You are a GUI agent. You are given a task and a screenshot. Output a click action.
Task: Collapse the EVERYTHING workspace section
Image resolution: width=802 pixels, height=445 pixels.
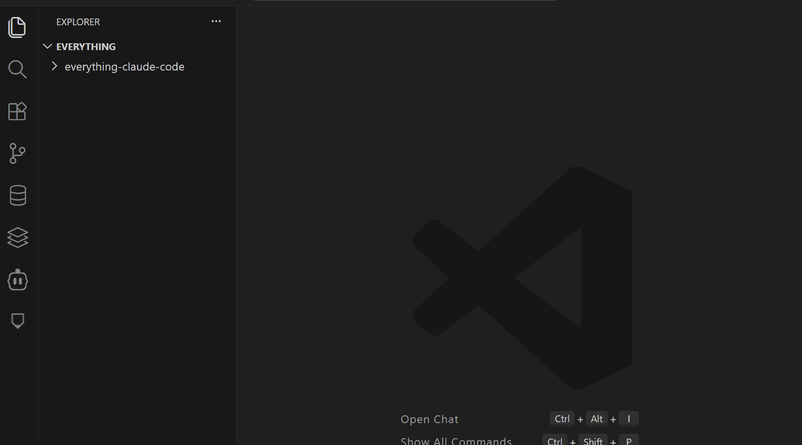[47, 47]
